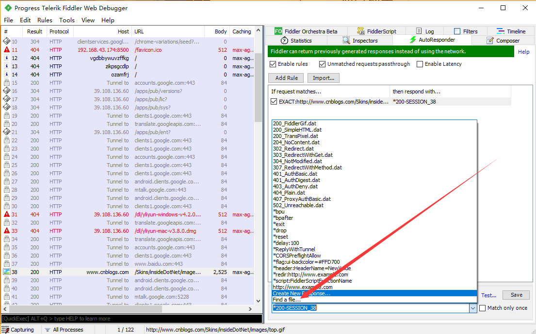Click the Timeline tab icon
Image resolution: width=536 pixels, height=334 pixels.
[501, 31]
